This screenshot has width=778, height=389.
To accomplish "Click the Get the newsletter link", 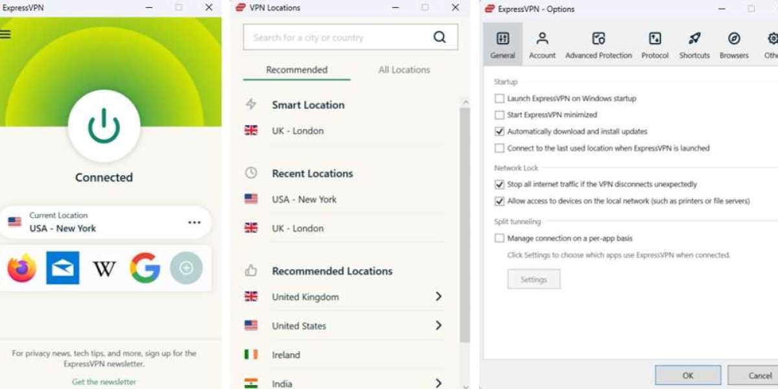I will pyautogui.click(x=104, y=382).
